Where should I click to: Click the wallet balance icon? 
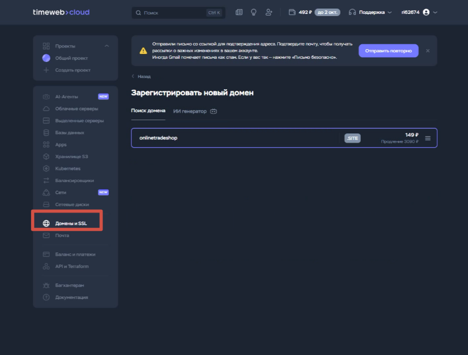[x=292, y=12]
